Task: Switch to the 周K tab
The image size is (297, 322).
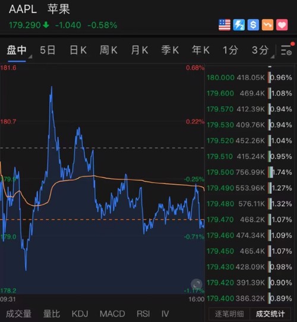Action: pos(109,50)
